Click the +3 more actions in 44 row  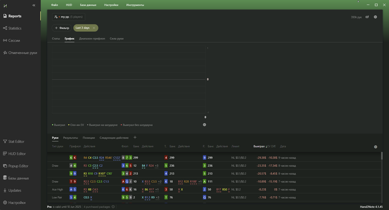click(x=157, y=165)
